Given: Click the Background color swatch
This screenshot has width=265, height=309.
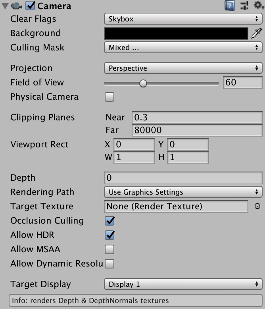Looking at the screenshot, I should 176,33.
